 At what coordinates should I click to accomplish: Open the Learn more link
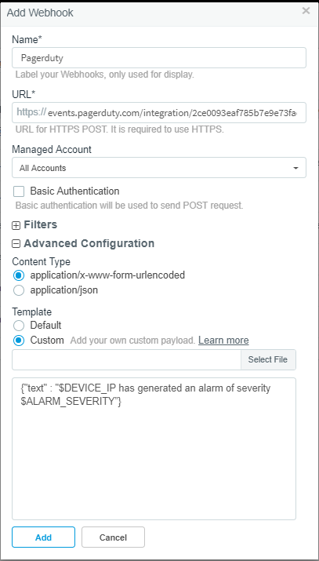coord(223,340)
